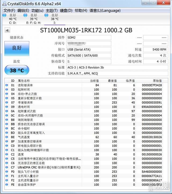Switch to the C: D: disk tab at 40 °C
Image resolution: width=172 pixels, height=194 pixels.
tap(13, 19)
